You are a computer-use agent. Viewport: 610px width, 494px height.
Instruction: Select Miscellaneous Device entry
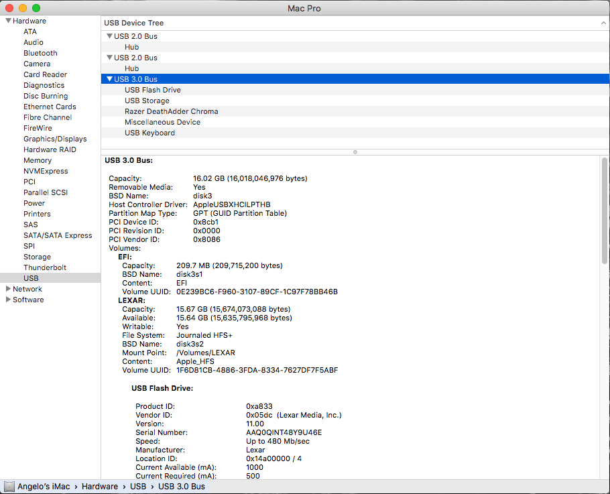(162, 122)
